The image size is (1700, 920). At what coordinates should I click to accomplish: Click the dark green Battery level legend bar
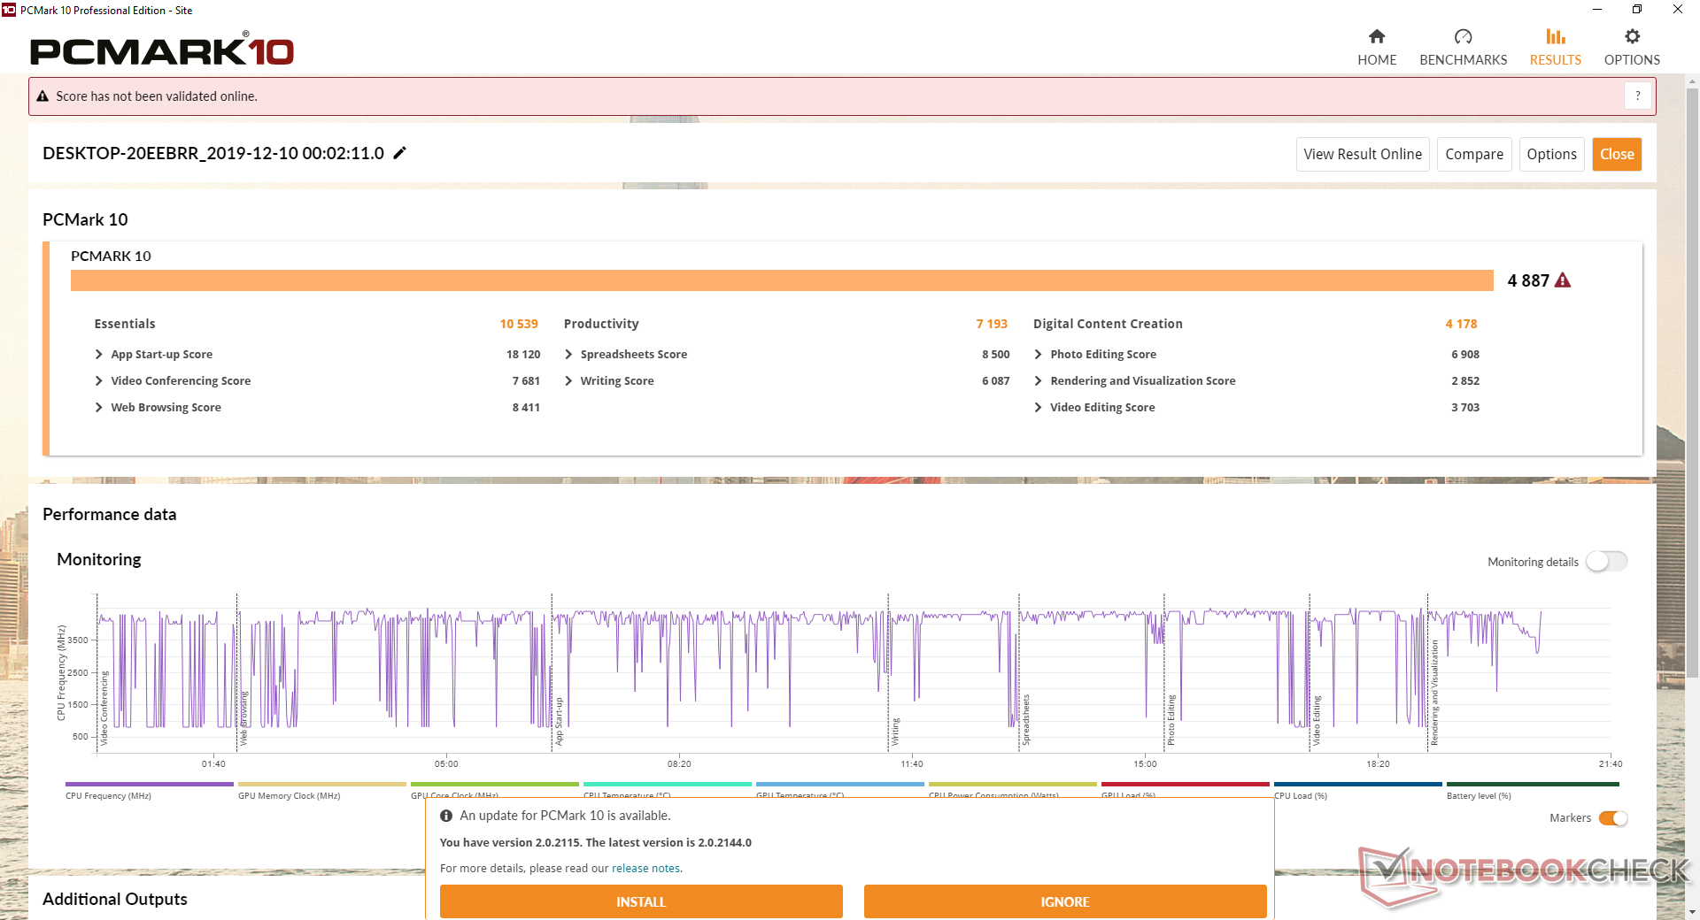click(1533, 784)
